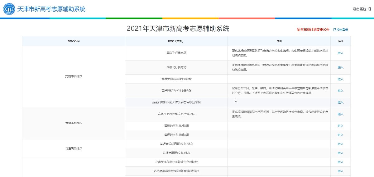
Task: Click the 退出系统 text to log out
Action: (359, 9)
